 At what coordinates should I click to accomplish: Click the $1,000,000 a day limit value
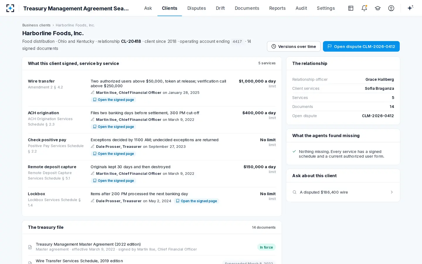(x=257, y=81)
